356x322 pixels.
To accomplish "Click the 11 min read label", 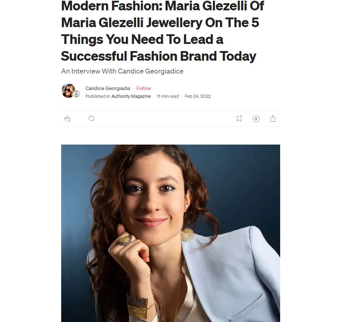I will tap(167, 96).
